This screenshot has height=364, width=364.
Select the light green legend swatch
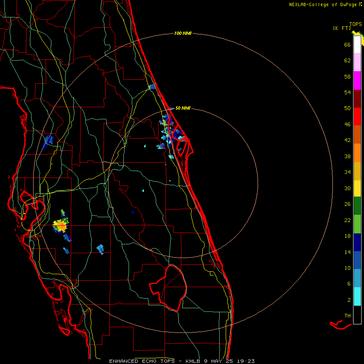(x=357, y=224)
